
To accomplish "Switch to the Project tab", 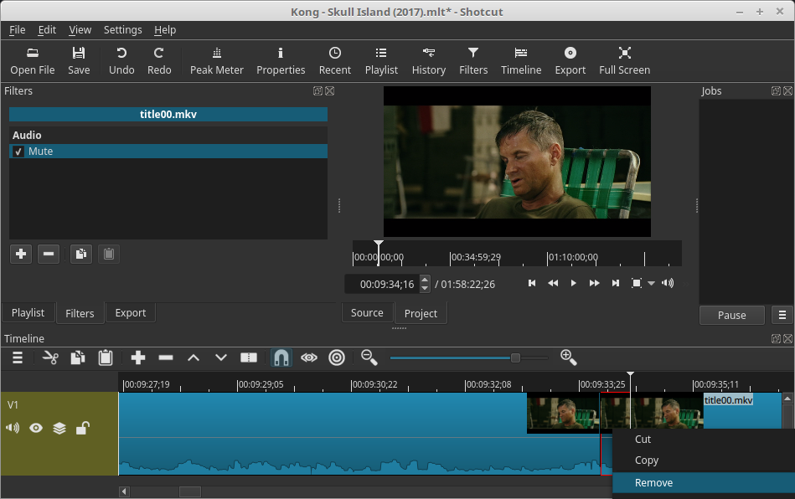I will [x=421, y=314].
